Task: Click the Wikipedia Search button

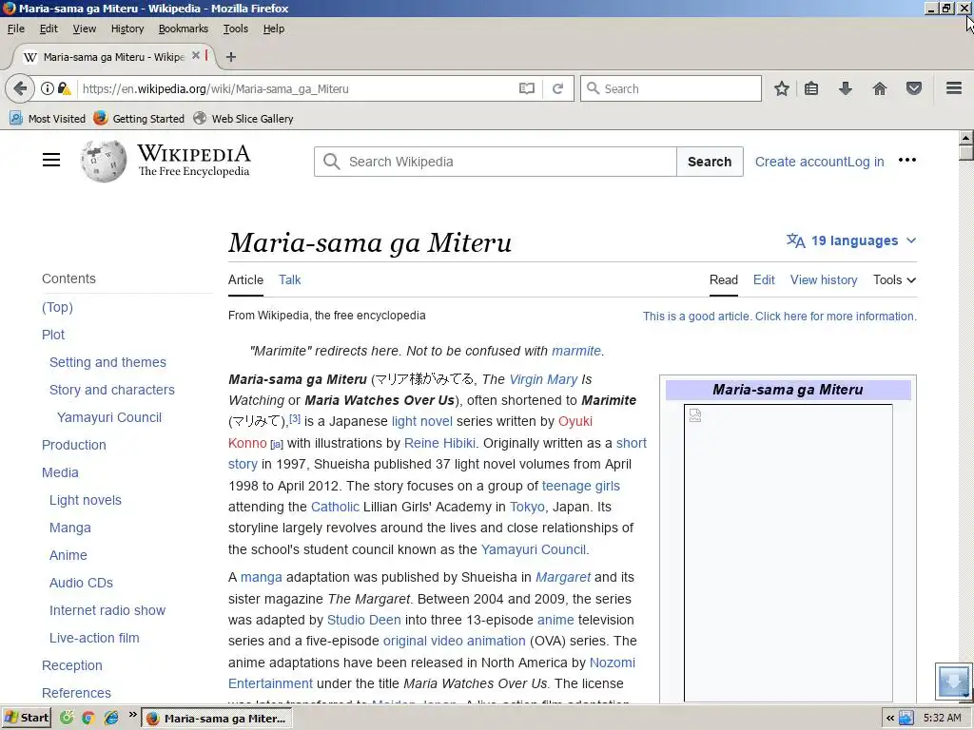Action: coord(710,162)
